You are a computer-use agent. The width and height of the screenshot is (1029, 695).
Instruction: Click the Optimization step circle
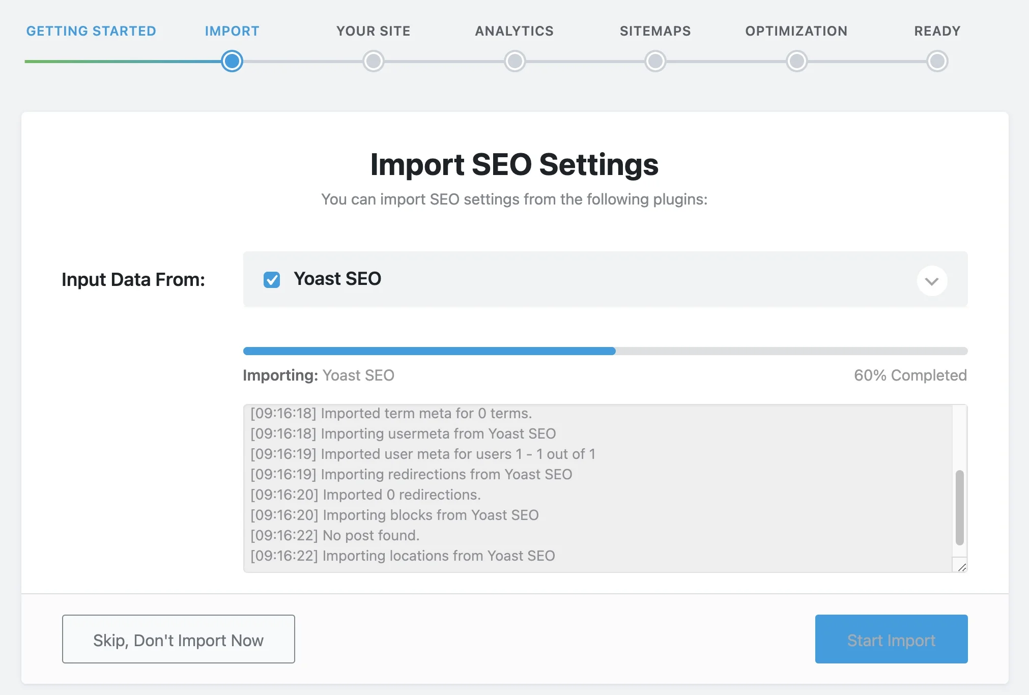point(796,62)
